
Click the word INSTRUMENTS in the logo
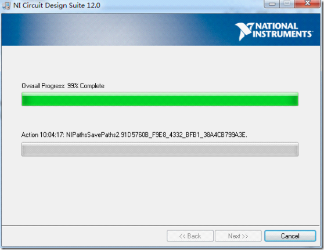coord(282,34)
